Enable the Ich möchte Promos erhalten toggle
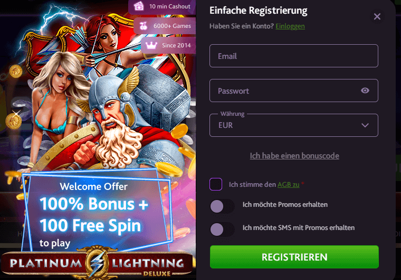401x280 pixels. 222,206
